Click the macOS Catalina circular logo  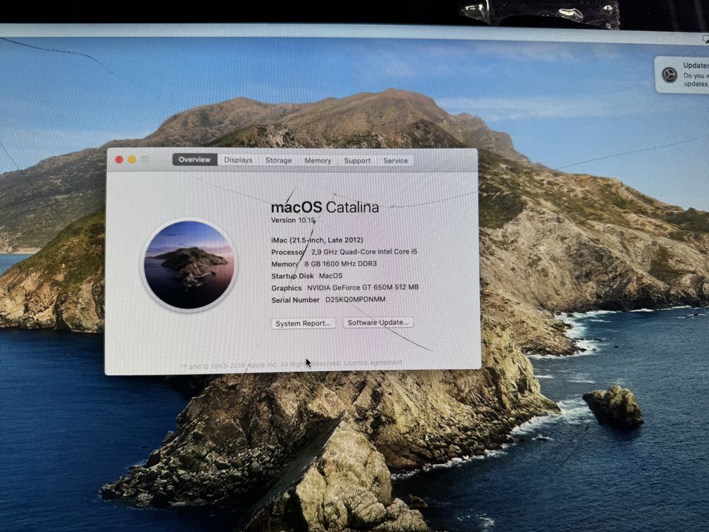tap(189, 265)
